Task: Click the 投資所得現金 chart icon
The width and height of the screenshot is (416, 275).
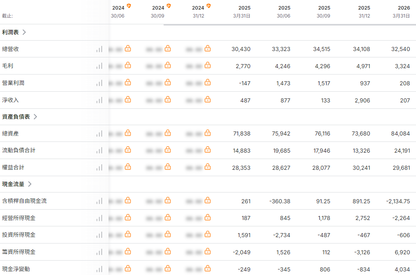Action: 99,235
